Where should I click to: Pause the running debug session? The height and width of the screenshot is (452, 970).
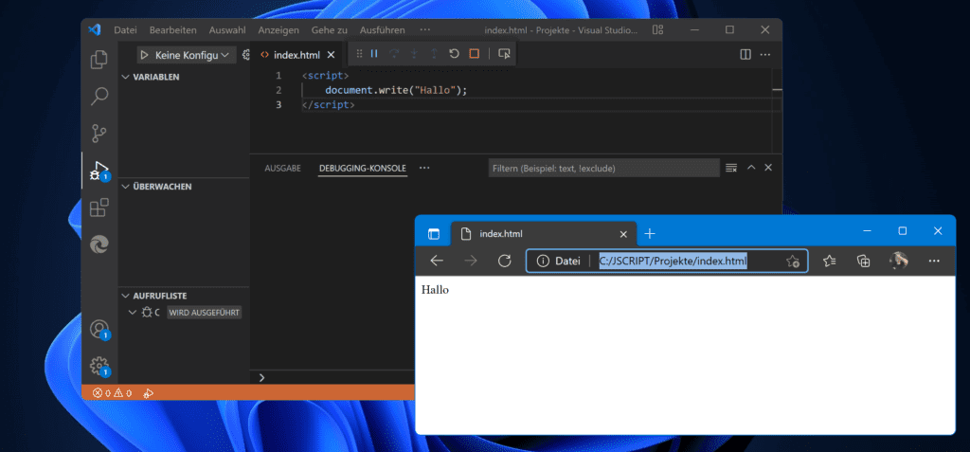tap(374, 55)
